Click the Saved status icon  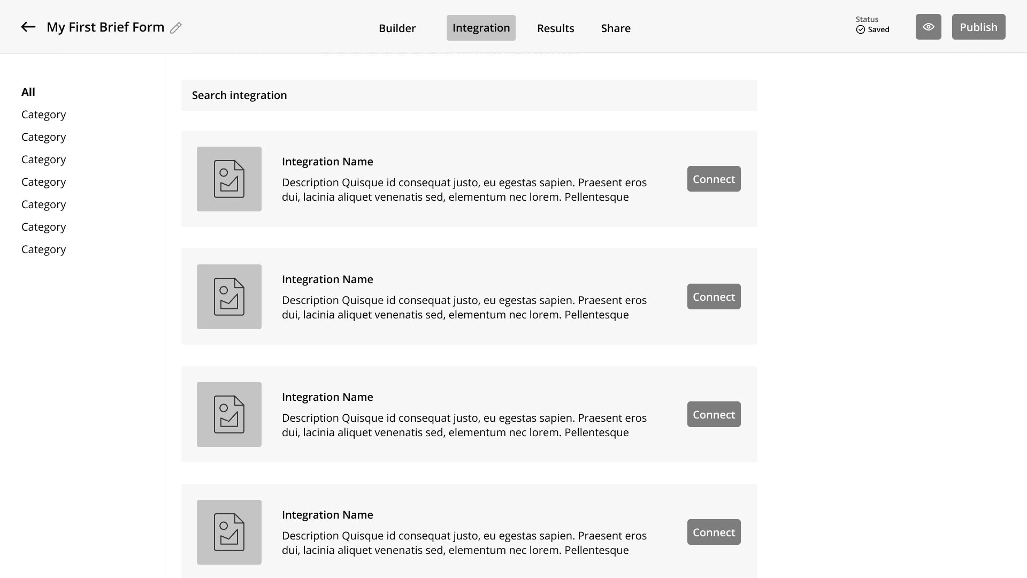[x=861, y=29]
